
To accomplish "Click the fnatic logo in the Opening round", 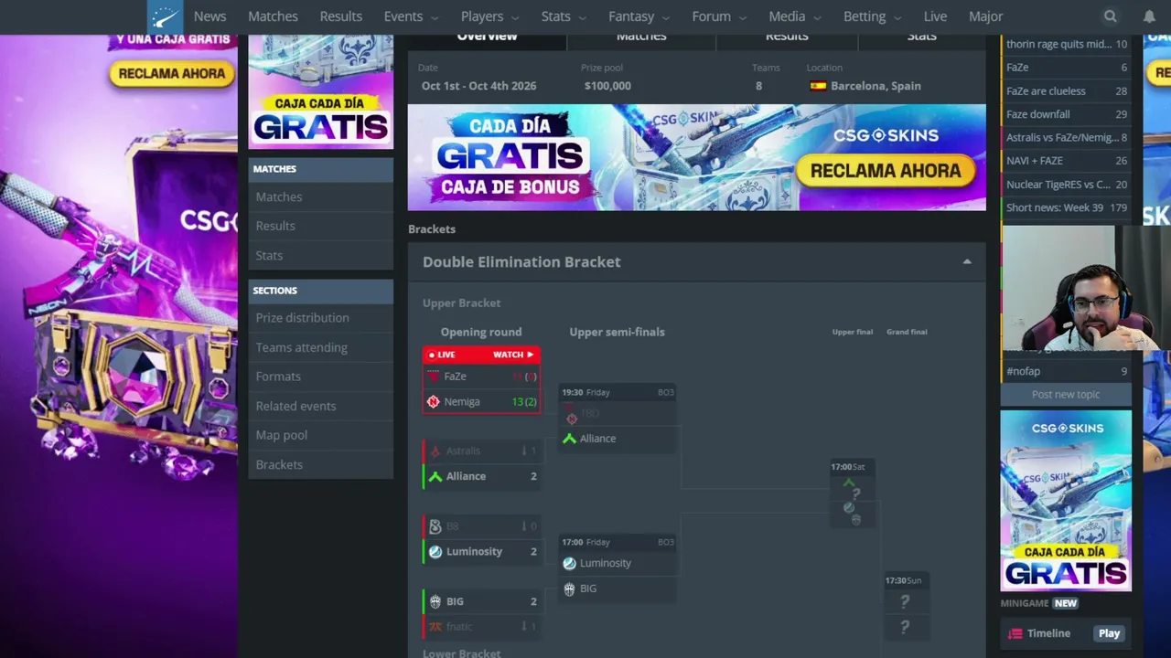I will coord(435,627).
